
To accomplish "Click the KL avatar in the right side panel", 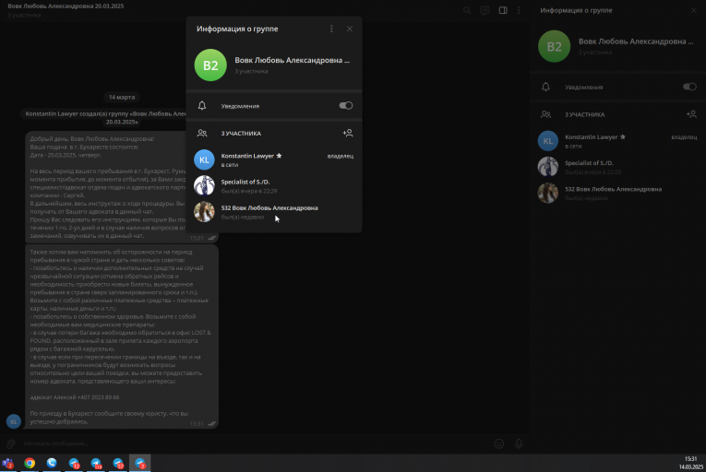I will (548, 141).
